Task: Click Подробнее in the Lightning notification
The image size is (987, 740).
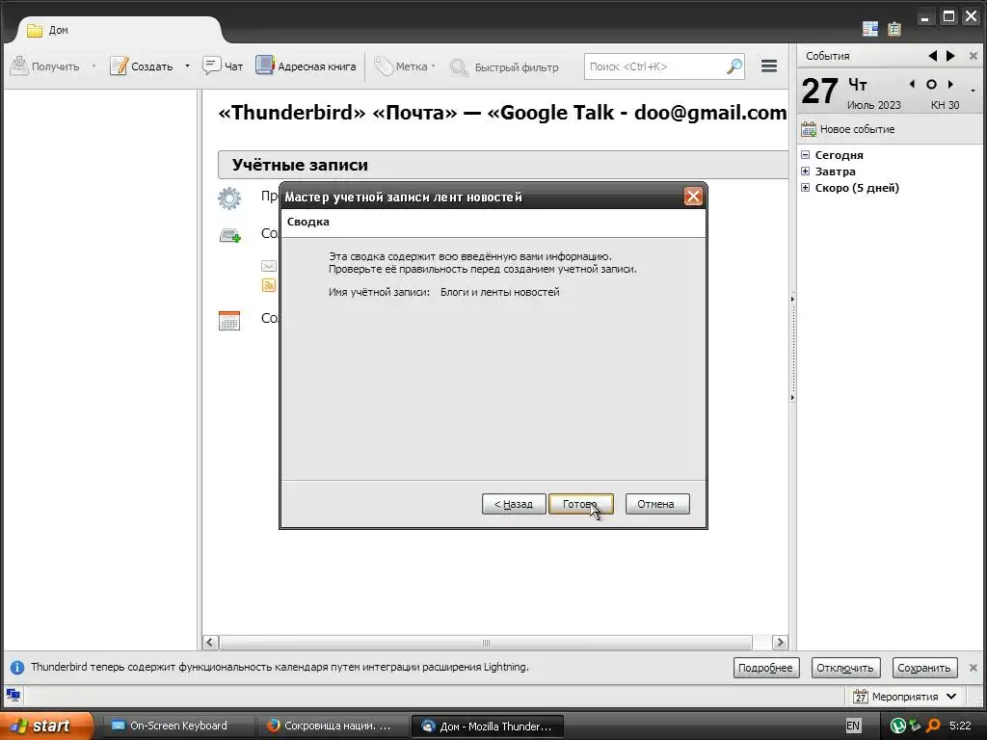Action: tap(766, 668)
